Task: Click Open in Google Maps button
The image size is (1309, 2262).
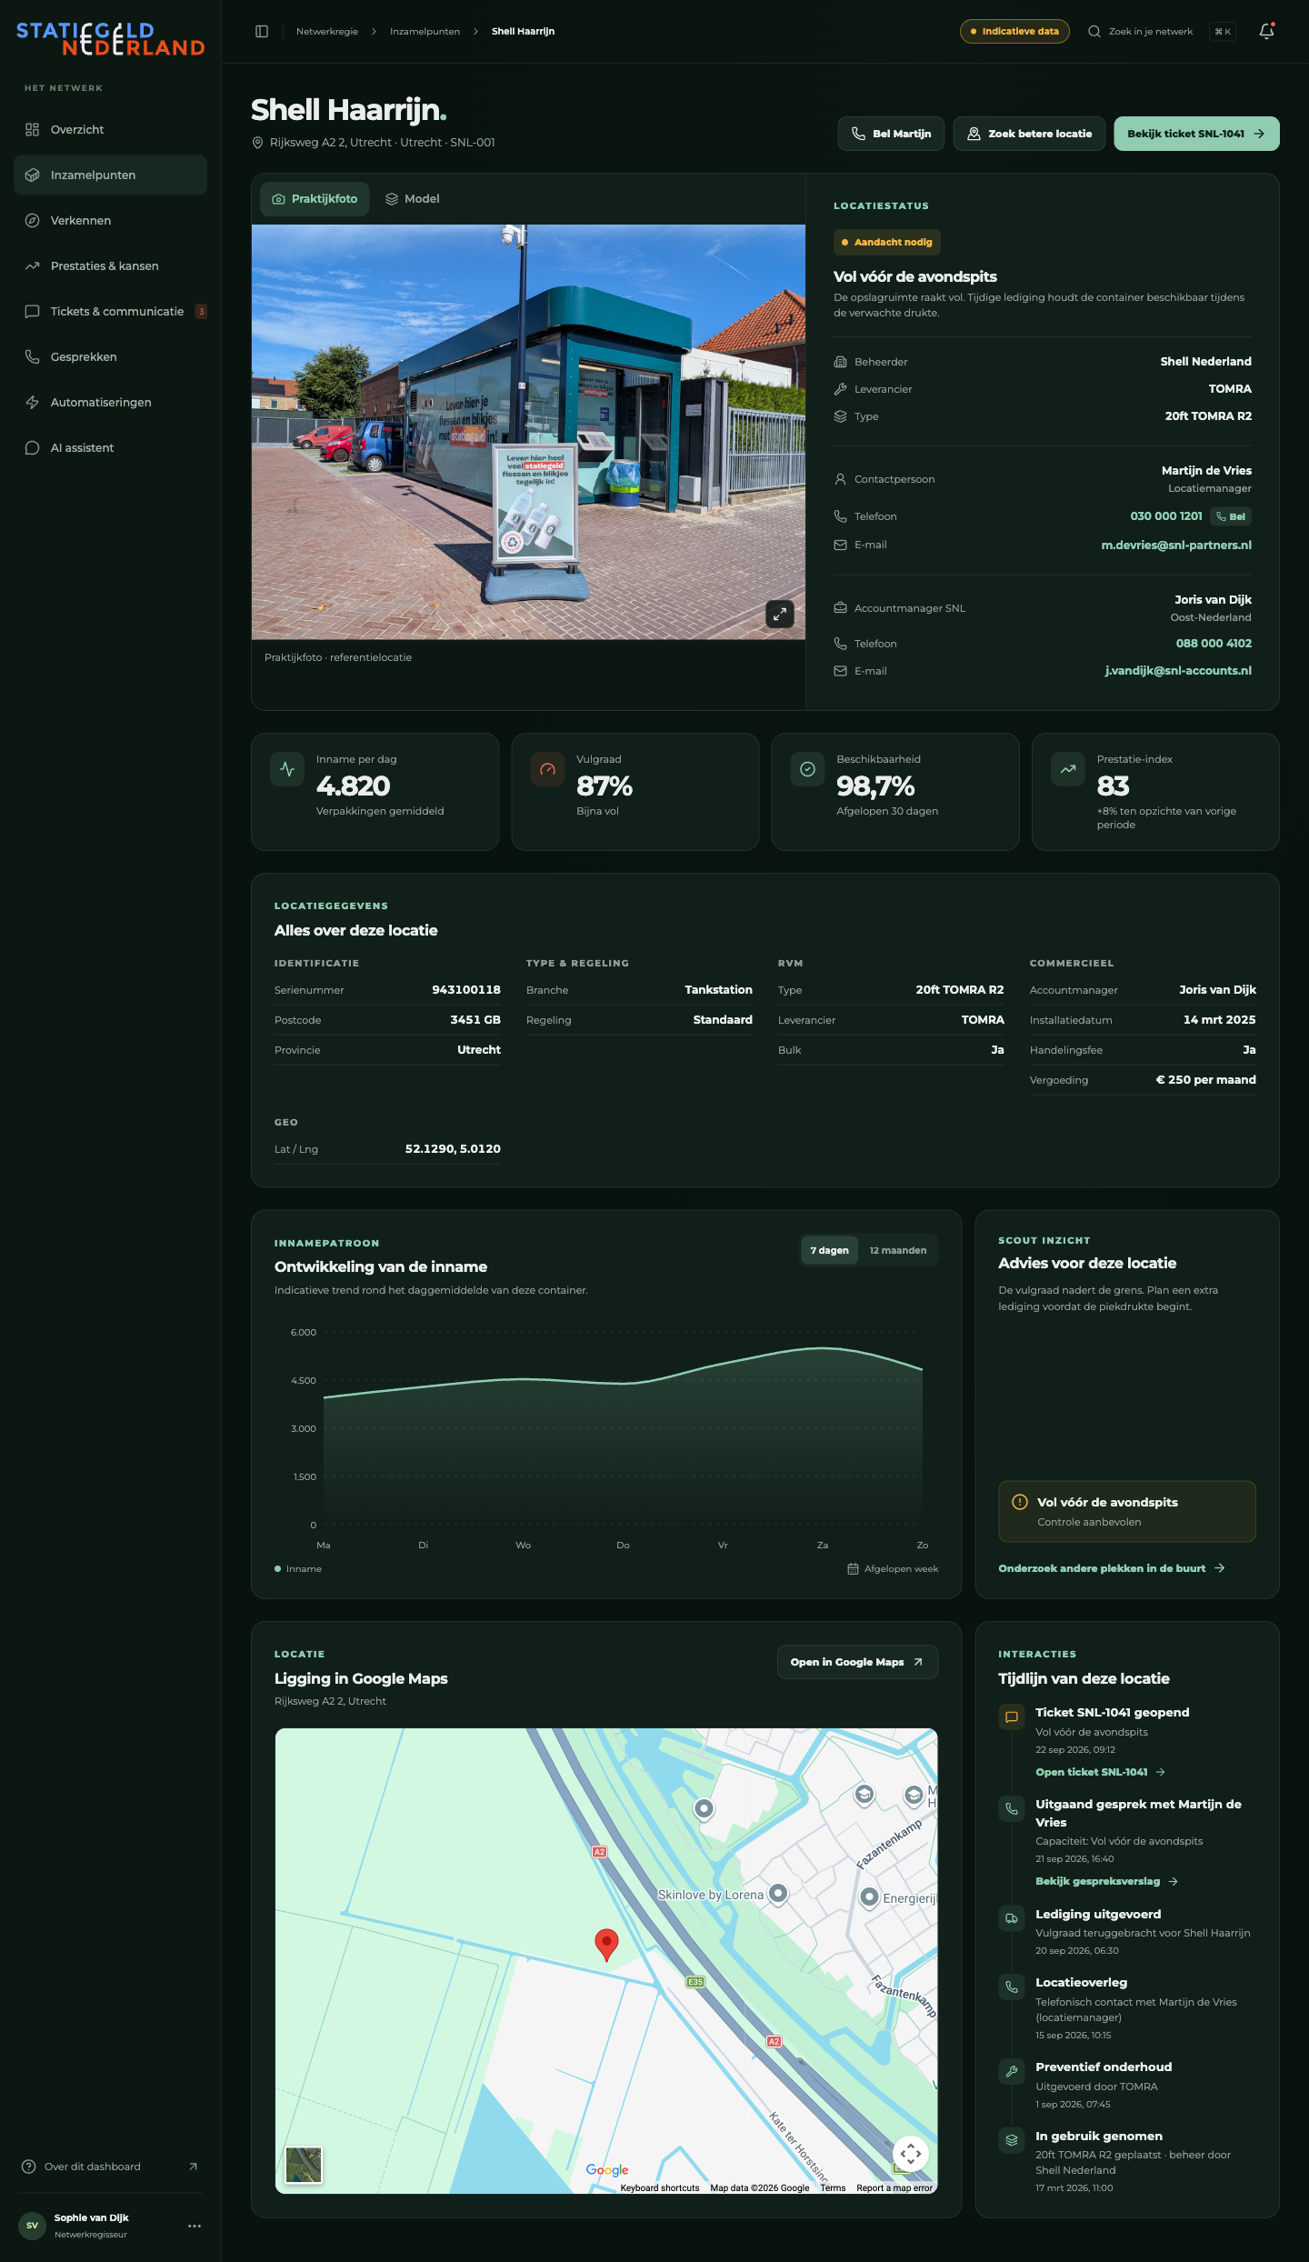Action: pyautogui.click(x=857, y=1662)
